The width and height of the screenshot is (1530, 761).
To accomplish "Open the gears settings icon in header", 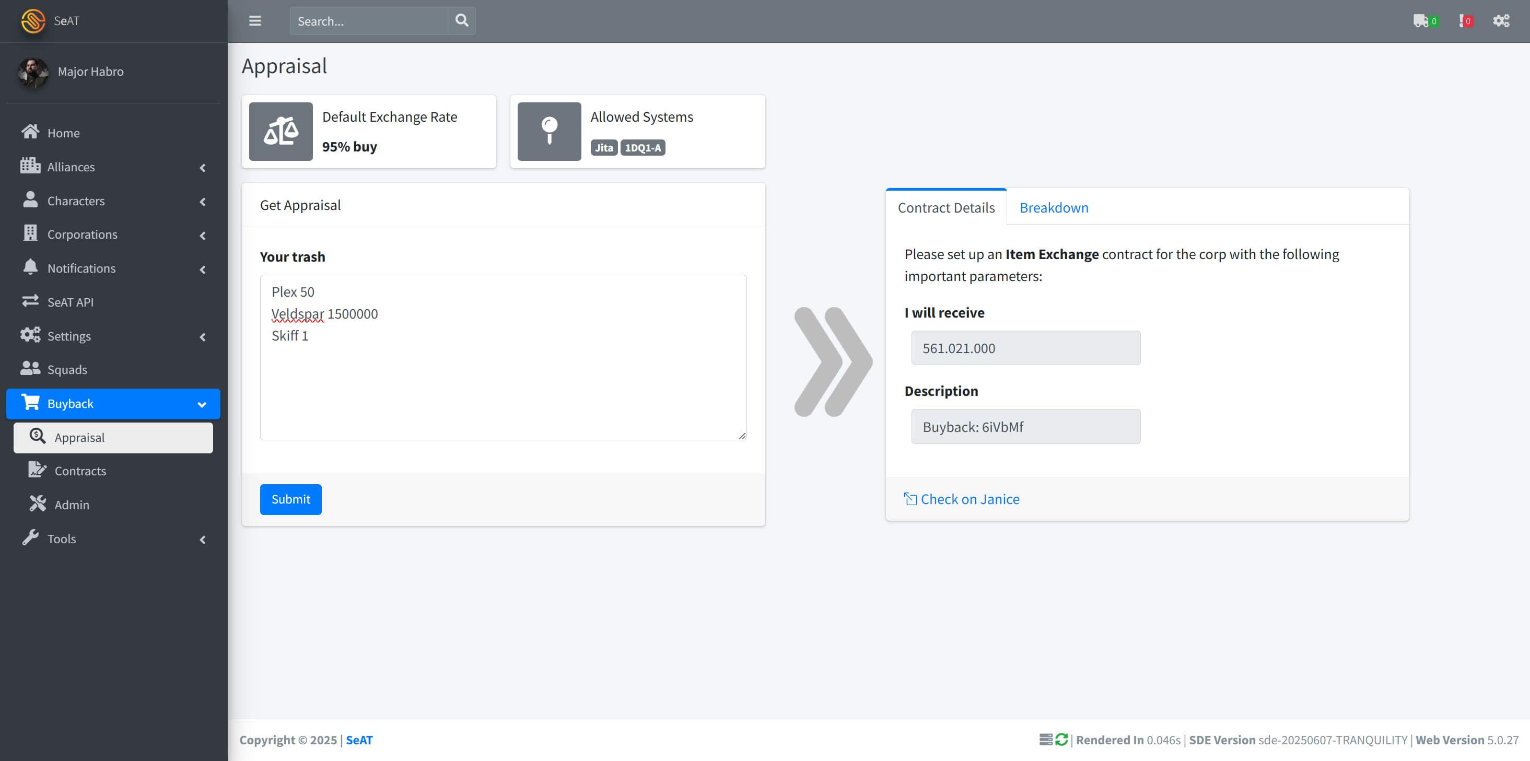I will tap(1501, 21).
